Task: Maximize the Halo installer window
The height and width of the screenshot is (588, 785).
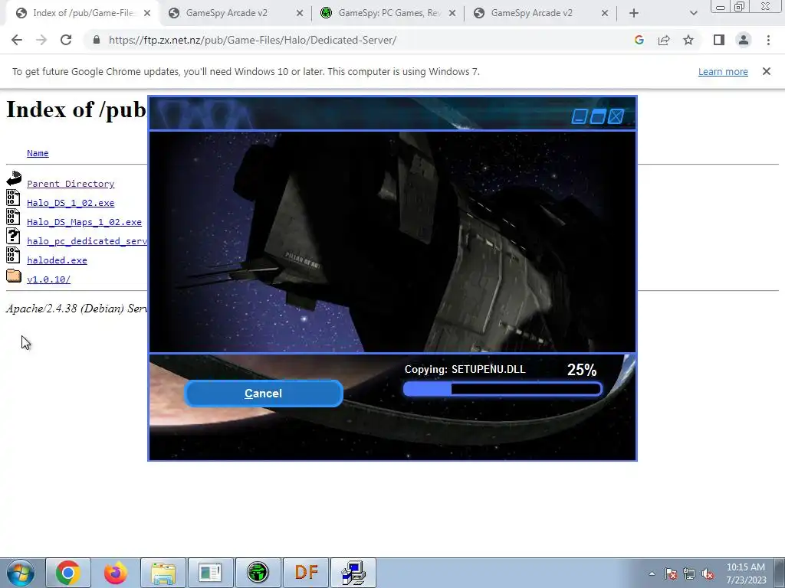Action: [x=598, y=116]
